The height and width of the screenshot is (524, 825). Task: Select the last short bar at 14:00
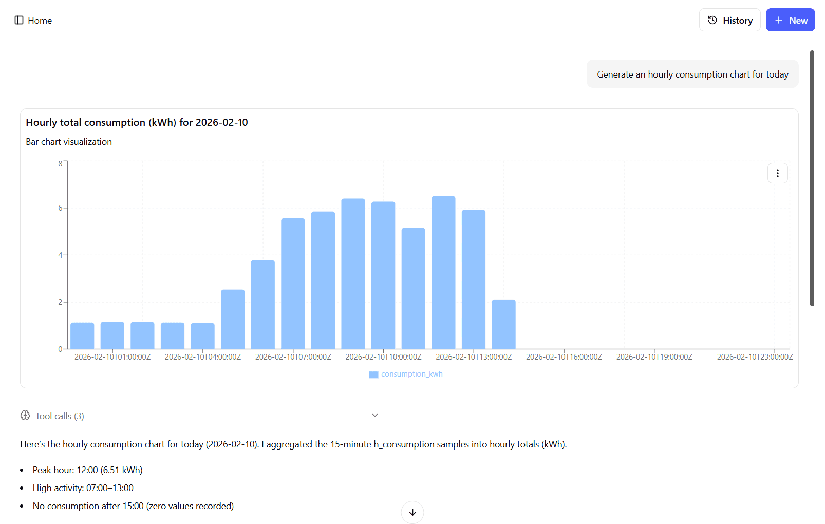pos(503,324)
